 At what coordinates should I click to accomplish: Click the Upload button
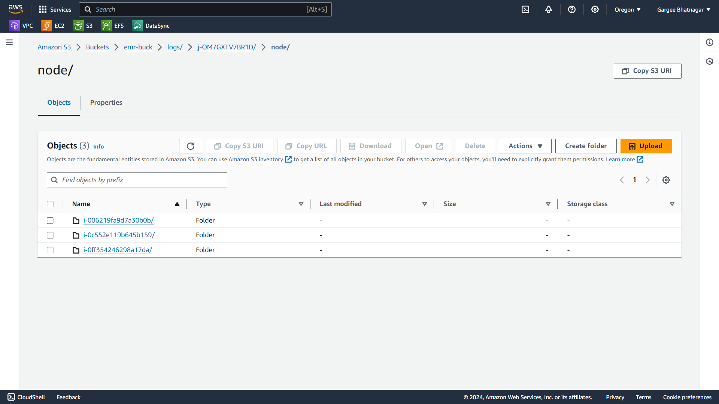click(646, 146)
